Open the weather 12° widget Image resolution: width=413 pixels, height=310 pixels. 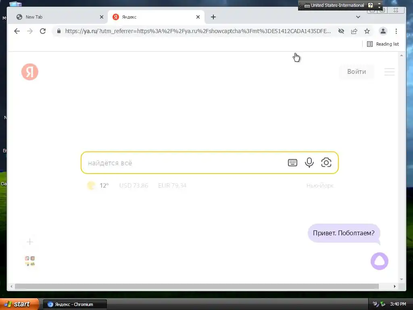pos(98,186)
